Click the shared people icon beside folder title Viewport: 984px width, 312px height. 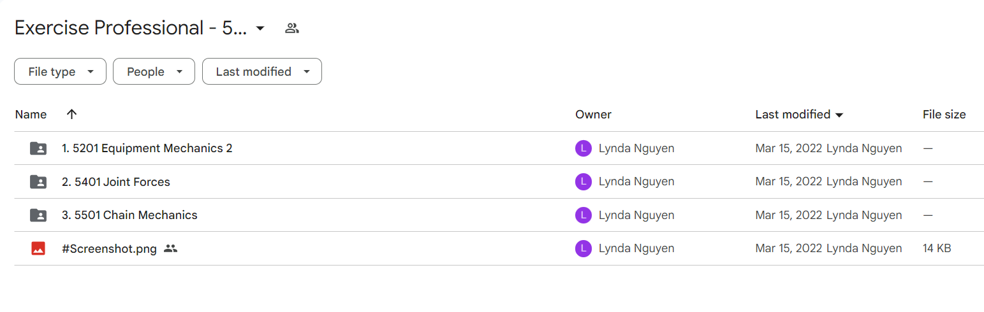tap(292, 28)
